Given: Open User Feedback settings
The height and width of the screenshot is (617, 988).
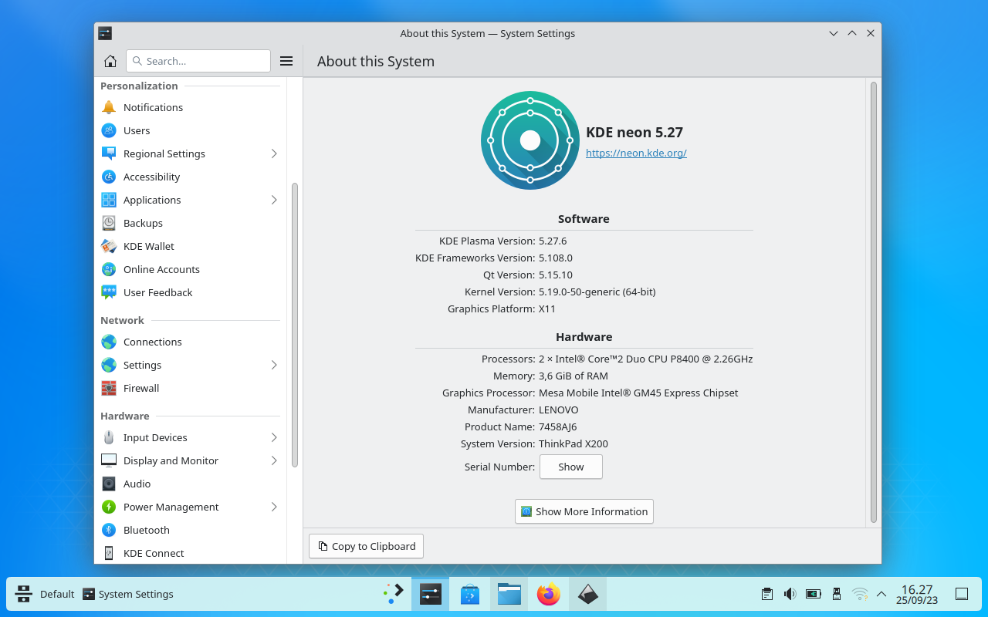Looking at the screenshot, I should [x=157, y=292].
